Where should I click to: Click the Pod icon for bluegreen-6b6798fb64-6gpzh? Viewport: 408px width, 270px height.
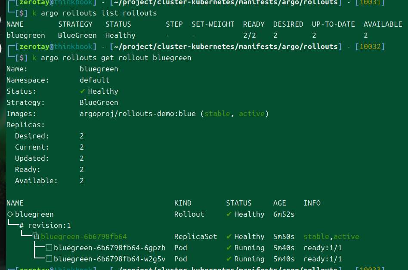[x=49, y=248]
